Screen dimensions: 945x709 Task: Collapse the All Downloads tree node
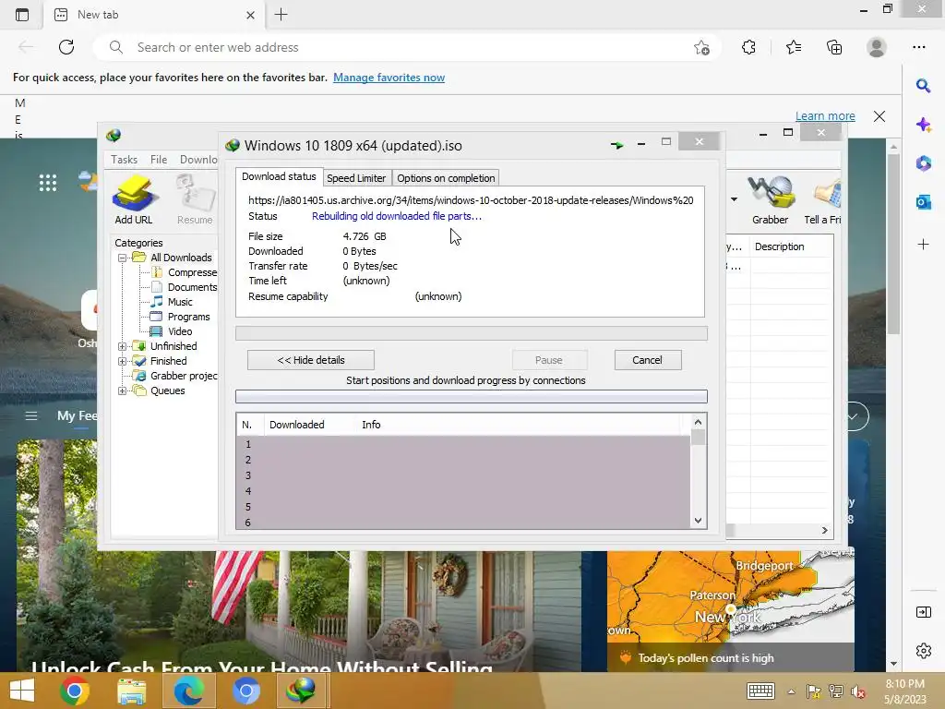coord(123,258)
